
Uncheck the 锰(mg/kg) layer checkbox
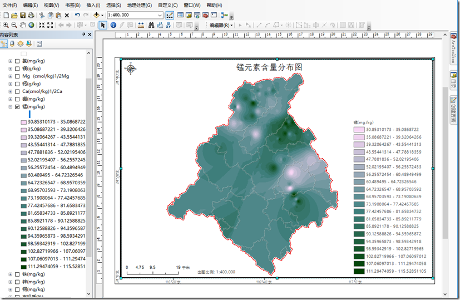(17, 107)
